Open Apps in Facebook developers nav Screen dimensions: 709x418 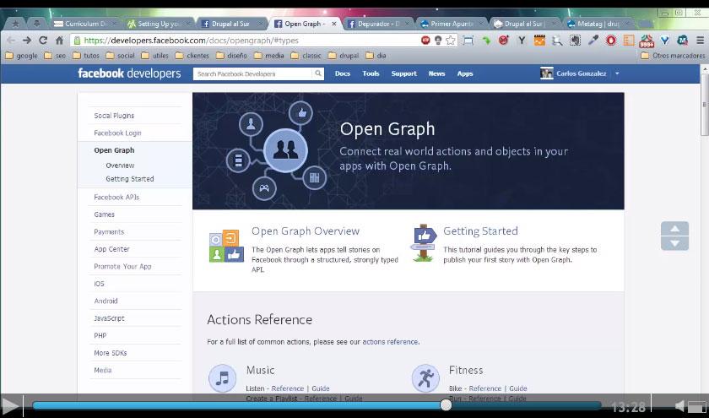465,73
